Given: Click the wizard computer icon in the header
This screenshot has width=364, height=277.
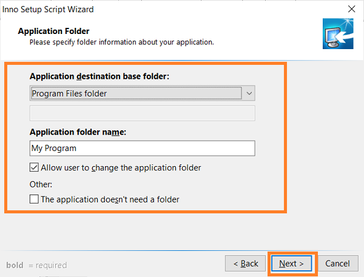Looking at the screenshot, I should (338, 33).
